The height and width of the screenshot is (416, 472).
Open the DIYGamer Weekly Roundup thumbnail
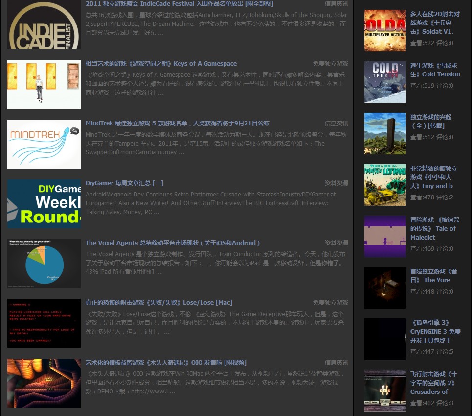pos(44,204)
